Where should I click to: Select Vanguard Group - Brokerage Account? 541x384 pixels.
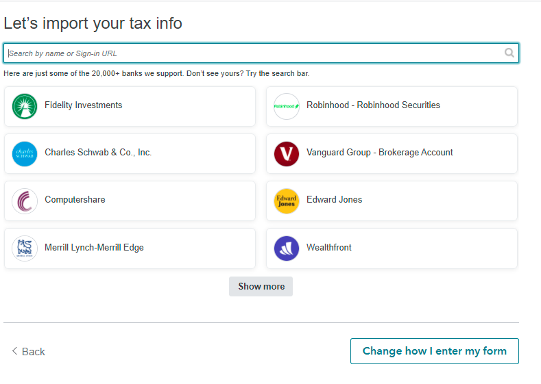(x=392, y=154)
